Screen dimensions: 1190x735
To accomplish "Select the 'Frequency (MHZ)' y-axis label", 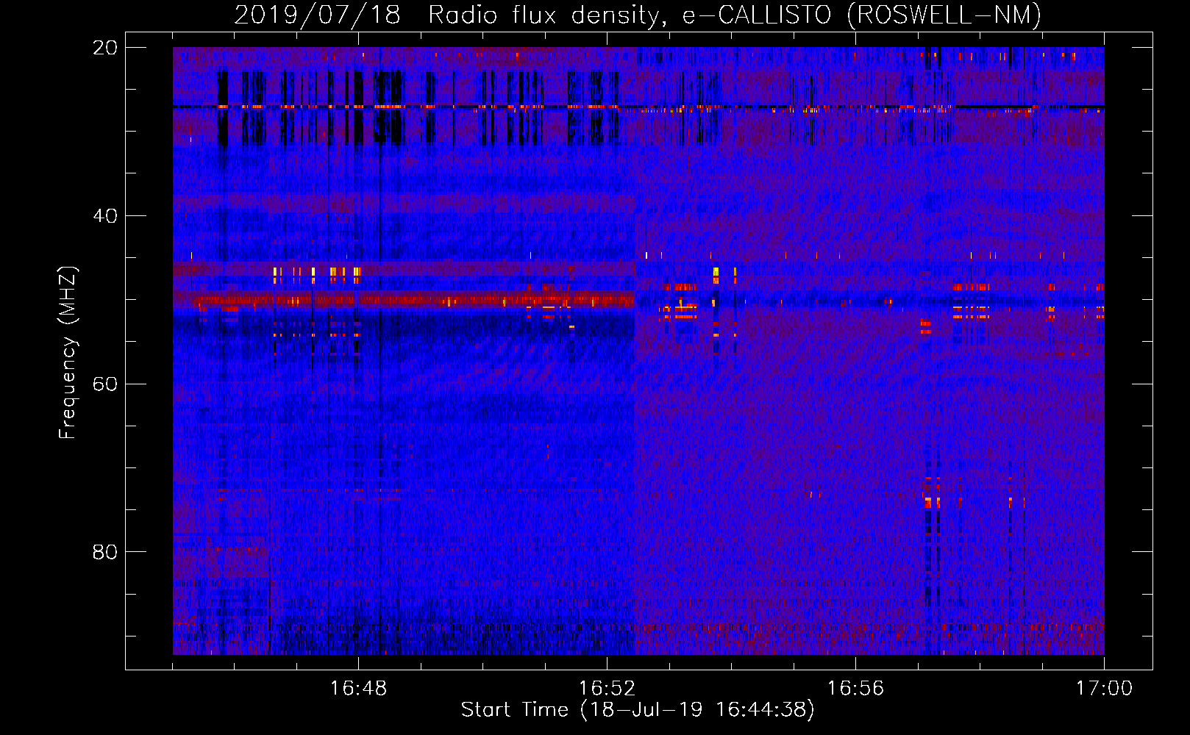I will (68, 353).
